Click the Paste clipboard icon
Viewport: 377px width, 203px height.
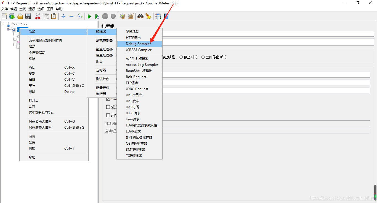[x=54, y=16]
